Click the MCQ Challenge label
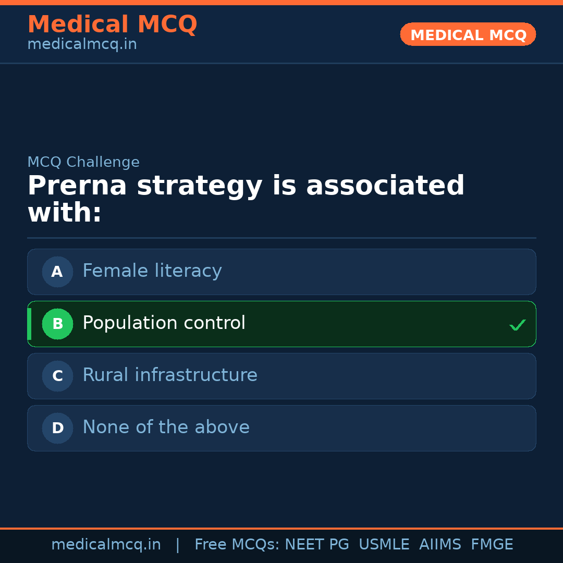This screenshot has height=563, width=563. pos(83,162)
